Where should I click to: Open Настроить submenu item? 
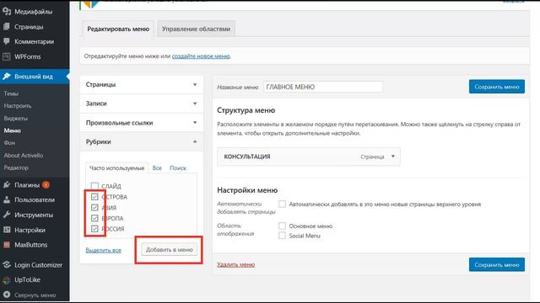pos(18,106)
